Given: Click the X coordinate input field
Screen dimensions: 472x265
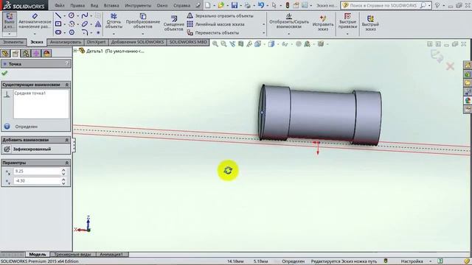Looking at the screenshot, I should tap(37, 172).
